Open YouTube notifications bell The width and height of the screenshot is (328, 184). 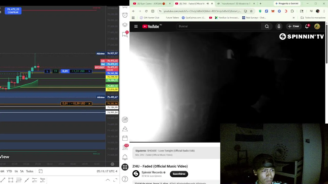tap(307, 26)
